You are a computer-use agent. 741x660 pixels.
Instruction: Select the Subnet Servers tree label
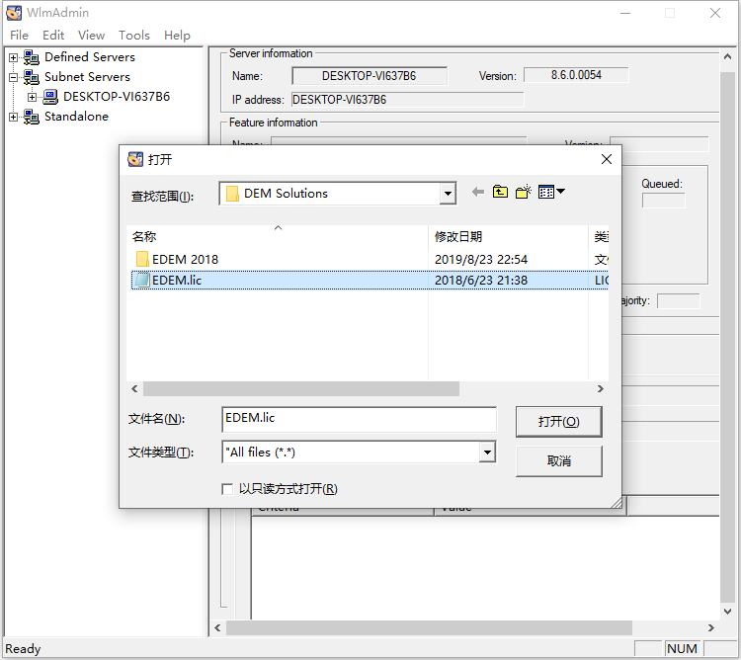(x=87, y=77)
